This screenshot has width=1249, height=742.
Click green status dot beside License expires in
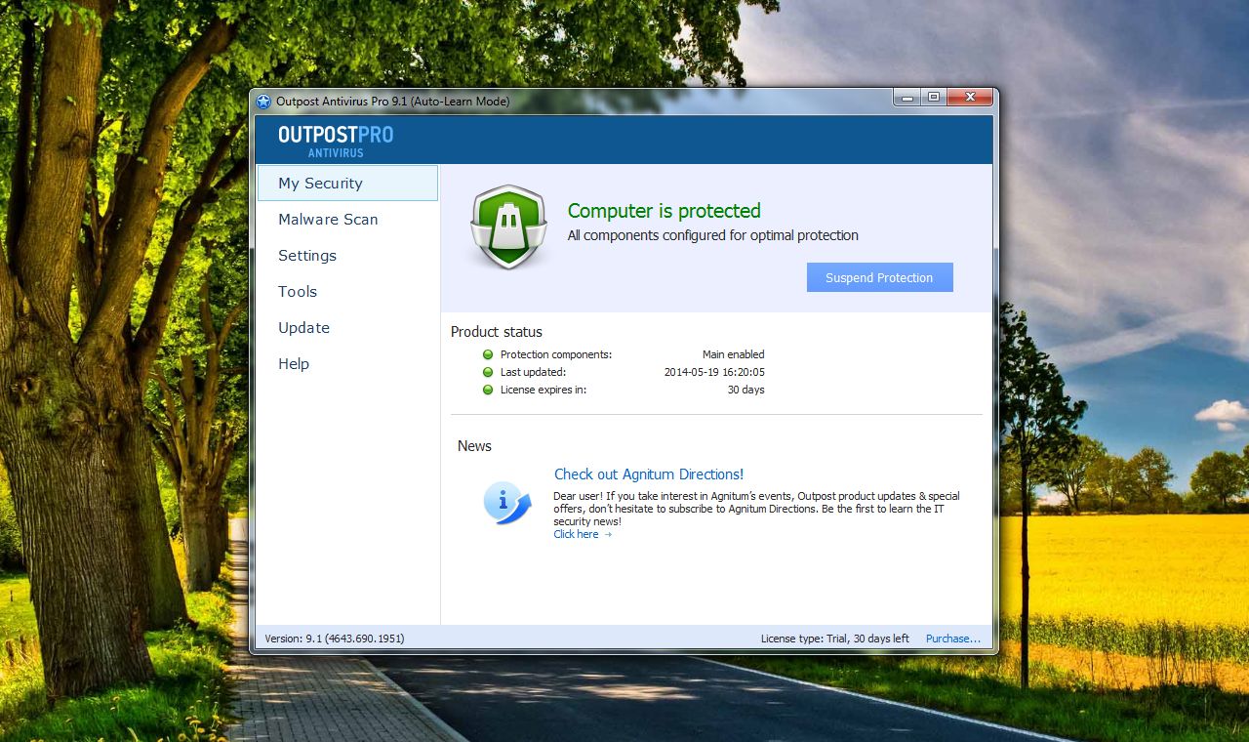(x=488, y=390)
